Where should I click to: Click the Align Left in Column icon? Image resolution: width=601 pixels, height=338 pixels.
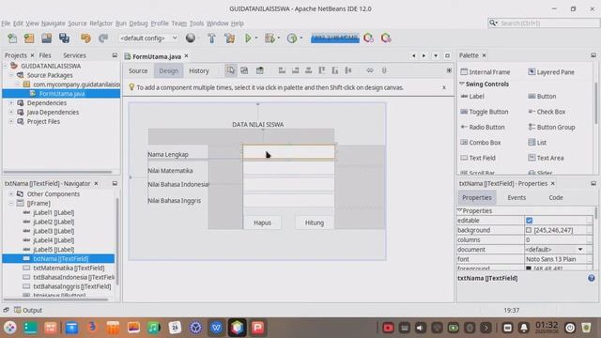coord(282,70)
